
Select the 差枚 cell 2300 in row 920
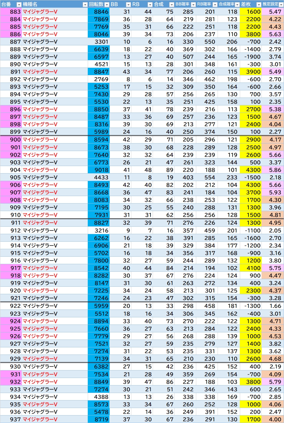(x=251, y=291)
